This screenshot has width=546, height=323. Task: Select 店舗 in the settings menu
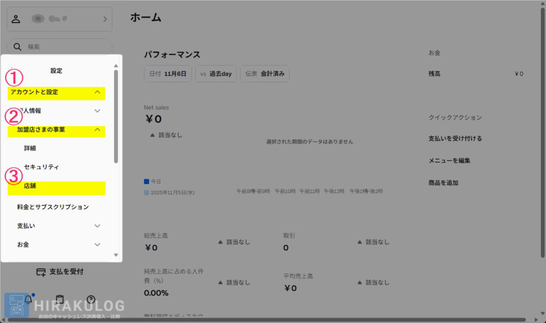pyautogui.click(x=30, y=186)
